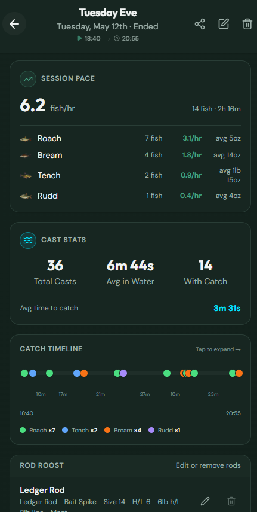Image resolution: width=257 pixels, height=512 pixels.
Task: Delete session with top trash icon
Action: pyautogui.click(x=247, y=24)
